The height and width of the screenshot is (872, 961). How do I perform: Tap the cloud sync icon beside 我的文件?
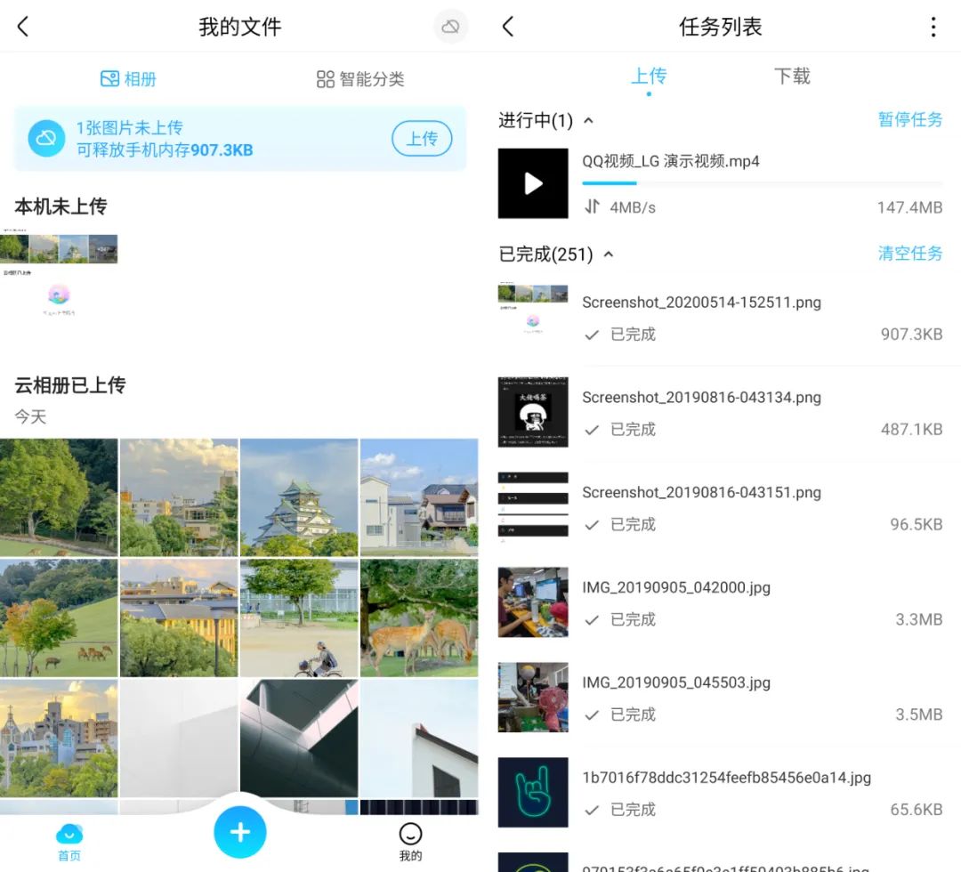(450, 27)
